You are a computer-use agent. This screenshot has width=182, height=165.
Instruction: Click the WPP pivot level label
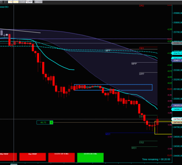tap(134, 64)
